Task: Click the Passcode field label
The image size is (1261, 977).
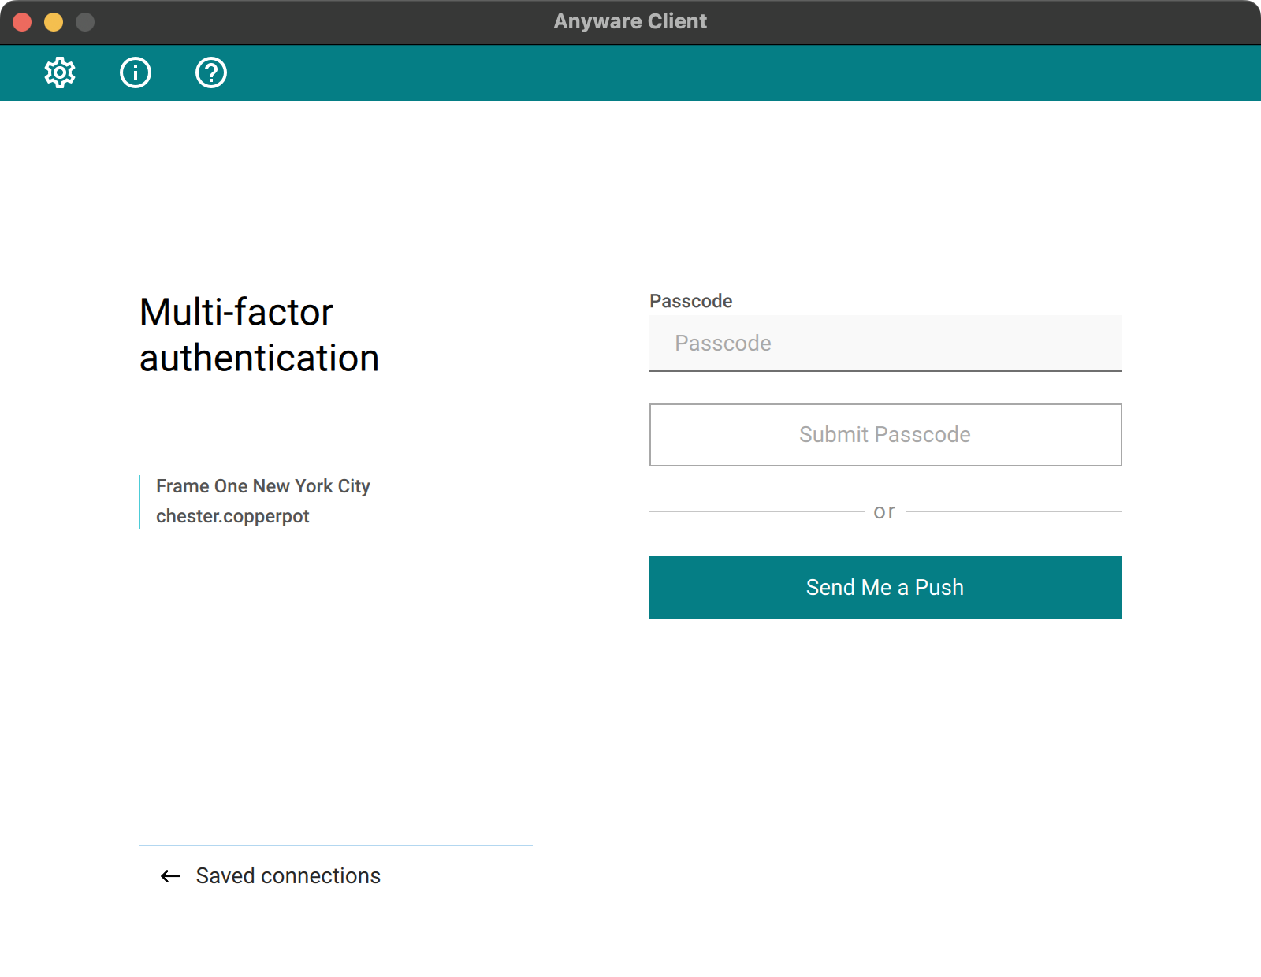Action: (690, 300)
